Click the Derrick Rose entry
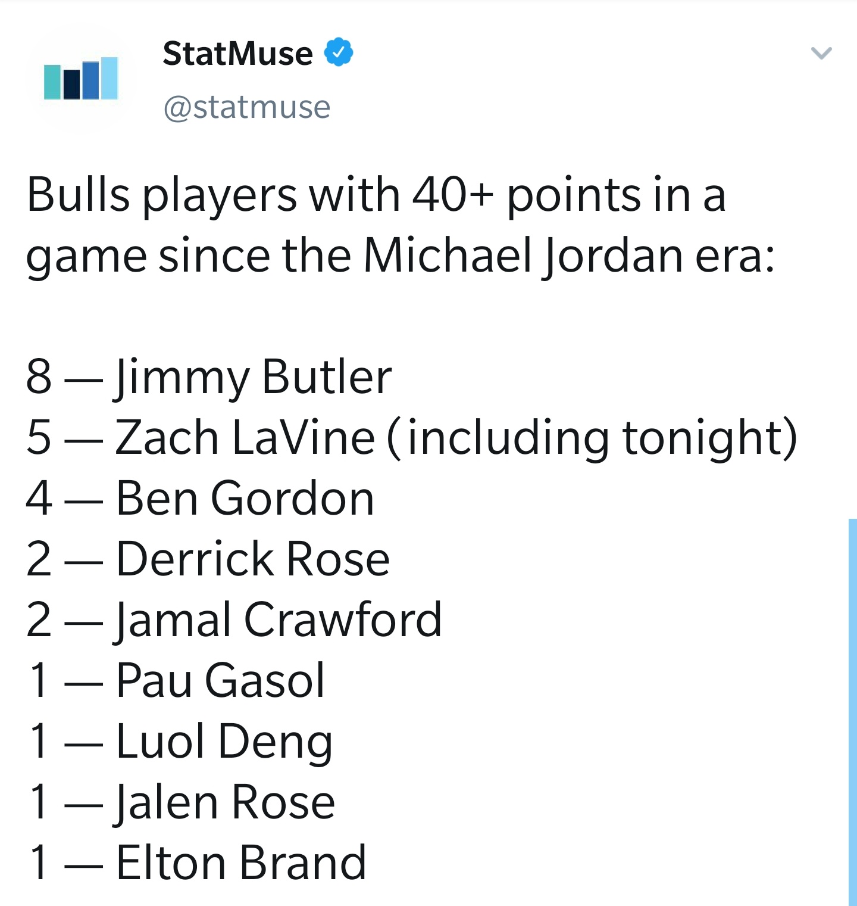The height and width of the screenshot is (906, 857). [208, 559]
